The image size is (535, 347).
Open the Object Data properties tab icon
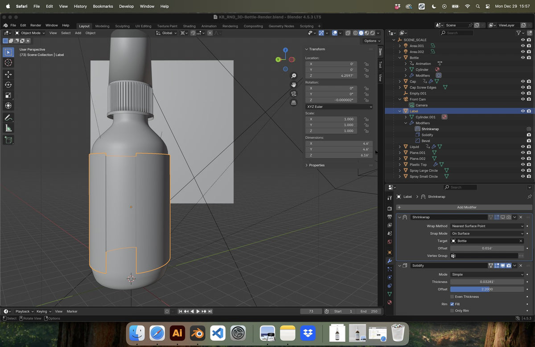(390, 294)
